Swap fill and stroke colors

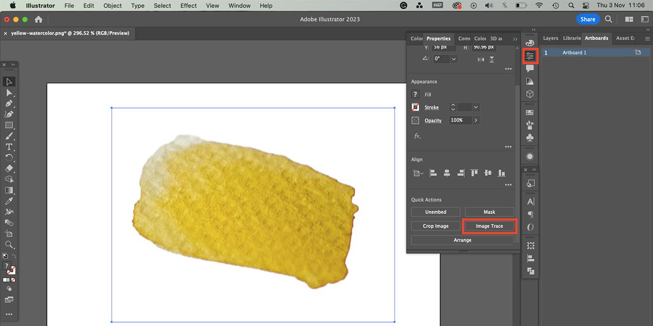pos(15,256)
